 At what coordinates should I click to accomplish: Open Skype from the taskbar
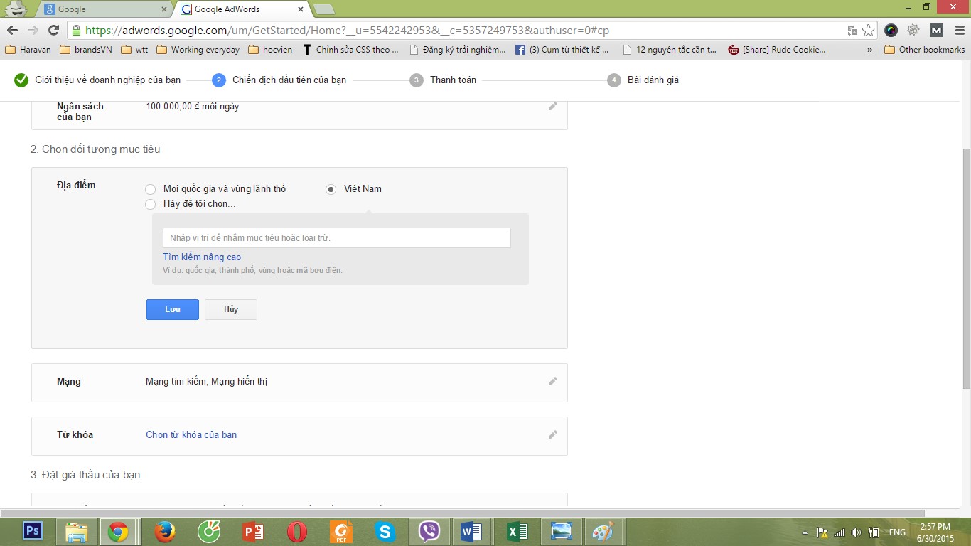pyautogui.click(x=385, y=531)
